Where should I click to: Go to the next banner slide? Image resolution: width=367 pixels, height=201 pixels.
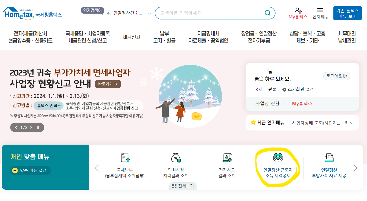click(31, 127)
